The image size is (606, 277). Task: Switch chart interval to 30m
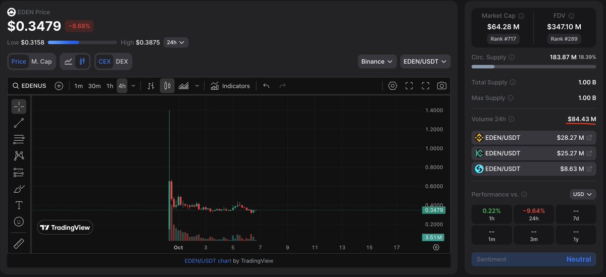[94, 86]
